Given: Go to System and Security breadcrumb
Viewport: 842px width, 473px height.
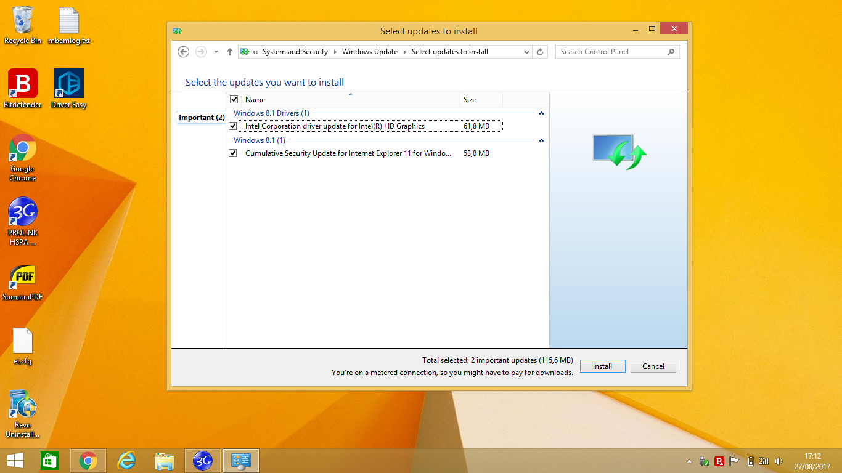Looking at the screenshot, I should click(x=295, y=52).
